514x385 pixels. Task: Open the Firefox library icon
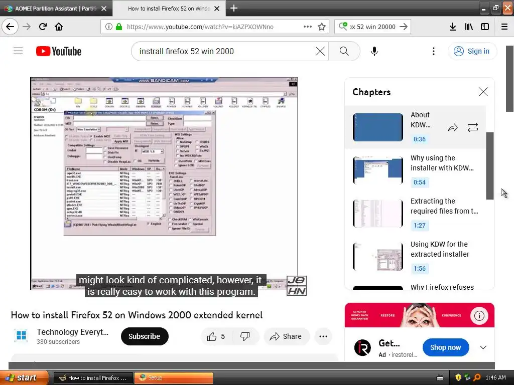pos(469,27)
